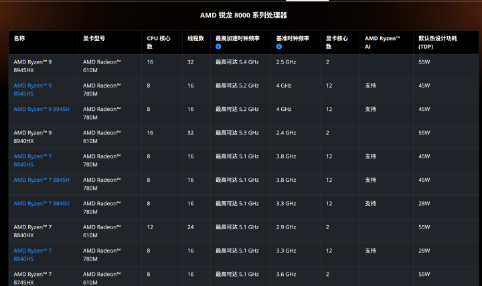Open the AMD Ryzen 7 8845HS link
482x286 pixels.
(x=33, y=160)
